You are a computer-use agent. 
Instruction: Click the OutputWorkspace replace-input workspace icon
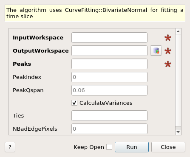(156, 50)
